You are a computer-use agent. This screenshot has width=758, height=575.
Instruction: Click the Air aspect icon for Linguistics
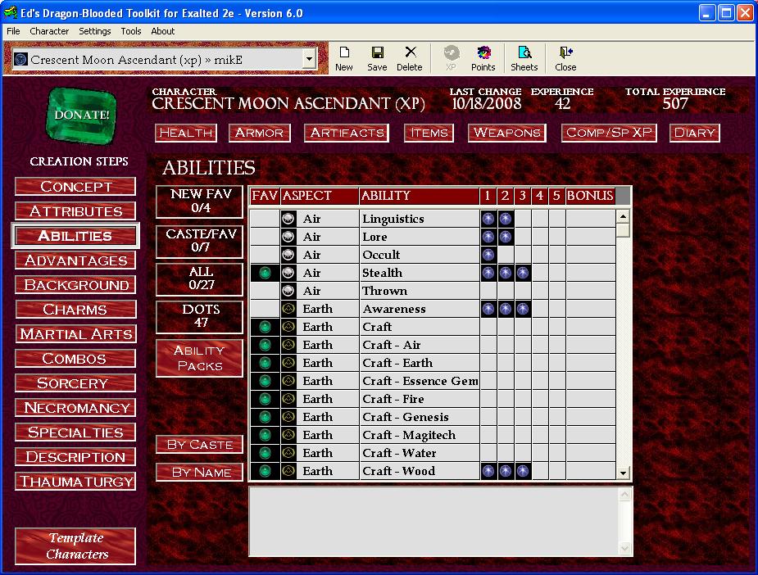click(288, 219)
